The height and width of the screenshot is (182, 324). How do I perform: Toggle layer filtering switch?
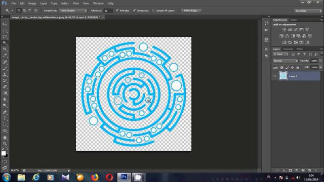(x=321, y=54)
